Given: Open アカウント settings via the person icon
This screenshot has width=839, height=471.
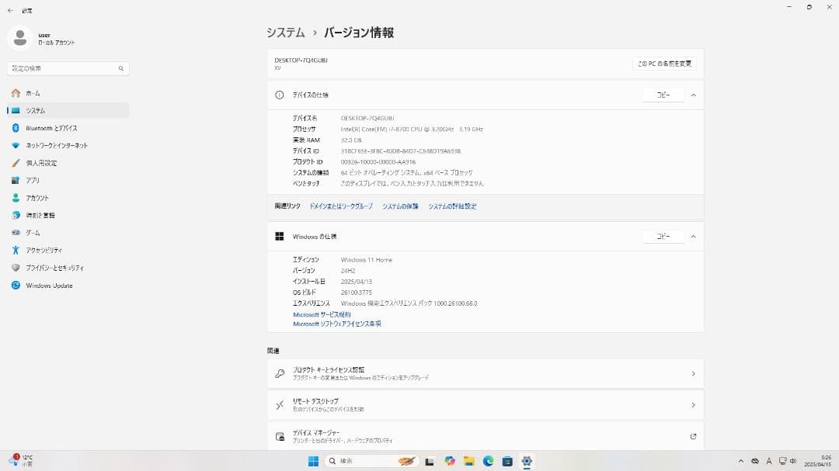Looking at the screenshot, I should [x=17, y=198].
